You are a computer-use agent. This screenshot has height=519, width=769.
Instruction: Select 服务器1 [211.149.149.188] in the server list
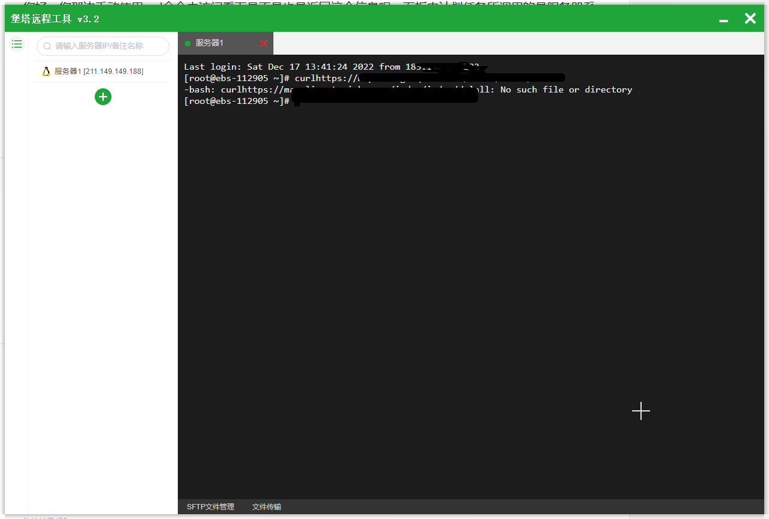click(x=103, y=71)
